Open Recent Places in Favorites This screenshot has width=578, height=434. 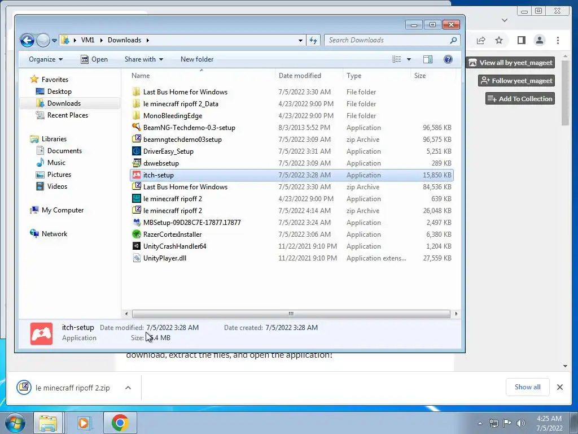point(68,115)
